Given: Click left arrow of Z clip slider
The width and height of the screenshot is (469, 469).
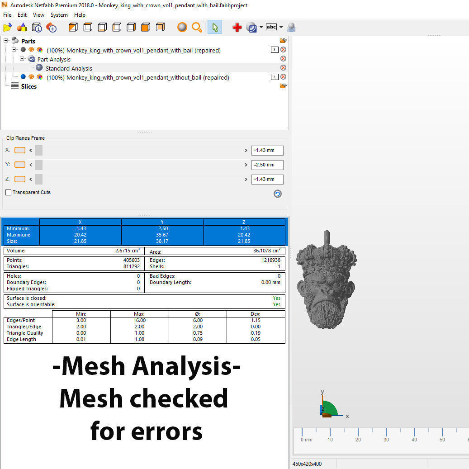Looking at the screenshot, I should click(31, 179).
